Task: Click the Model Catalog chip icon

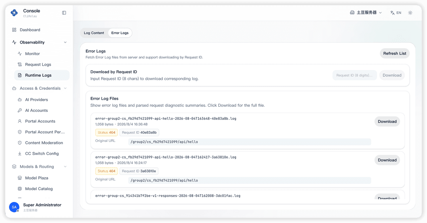Action: (x=20, y=189)
